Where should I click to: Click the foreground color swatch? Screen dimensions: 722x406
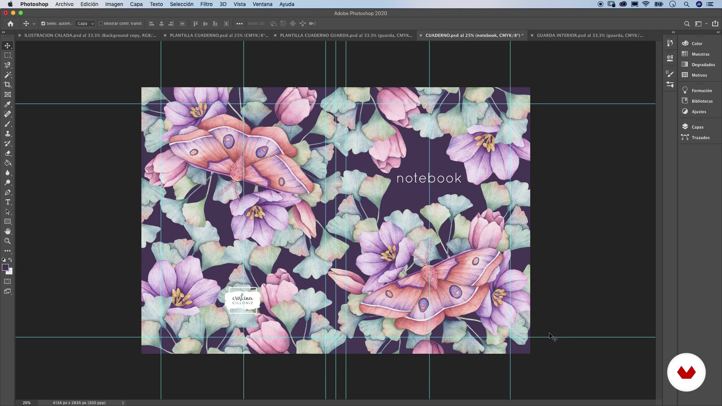pos(5,267)
